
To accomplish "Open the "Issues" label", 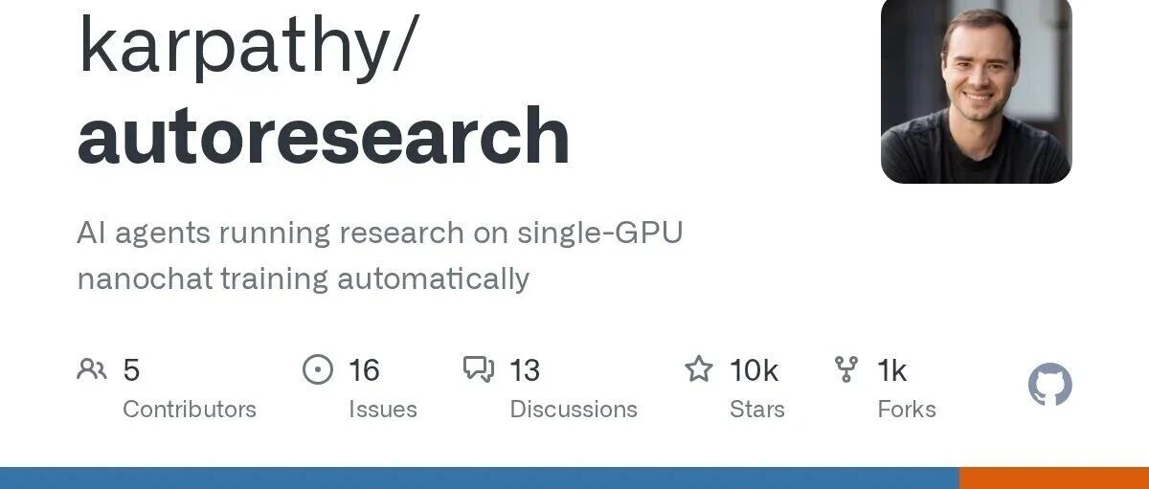I will pos(383,410).
